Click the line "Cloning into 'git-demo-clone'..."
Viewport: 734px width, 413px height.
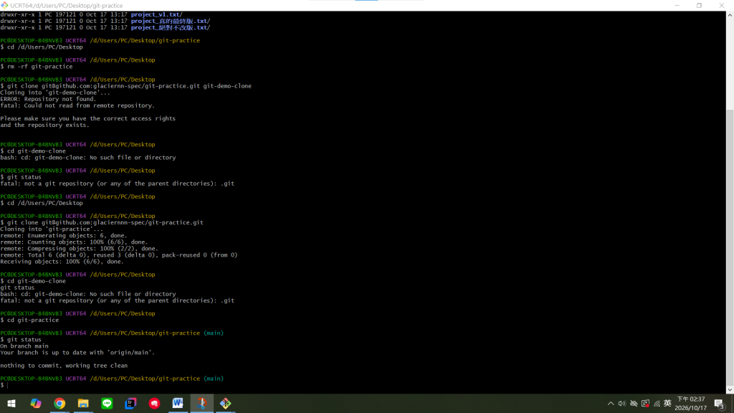55,92
